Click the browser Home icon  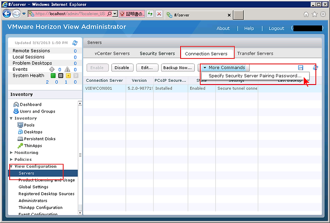(306, 14)
